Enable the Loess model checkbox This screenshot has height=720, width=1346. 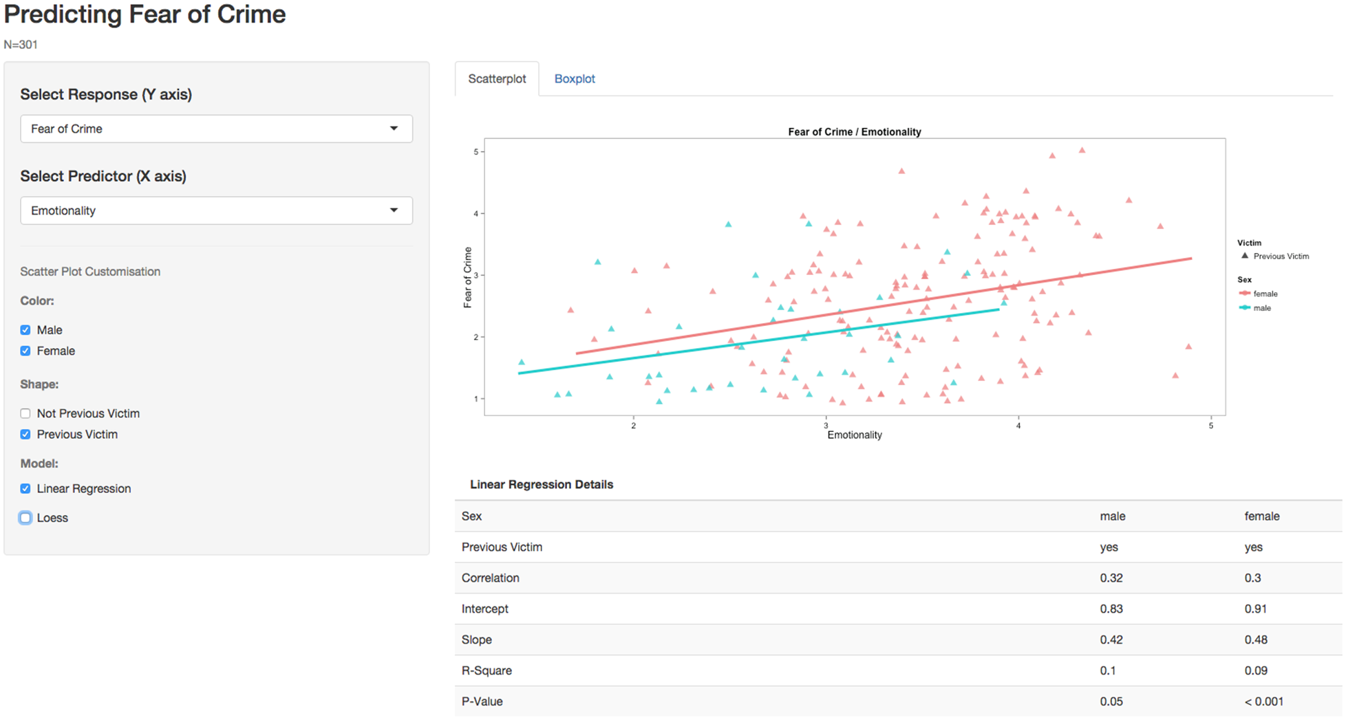coord(25,518)
